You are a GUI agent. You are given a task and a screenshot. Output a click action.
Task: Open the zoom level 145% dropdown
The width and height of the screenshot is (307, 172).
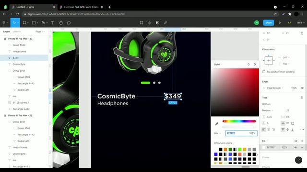click(x=300, y=23)
